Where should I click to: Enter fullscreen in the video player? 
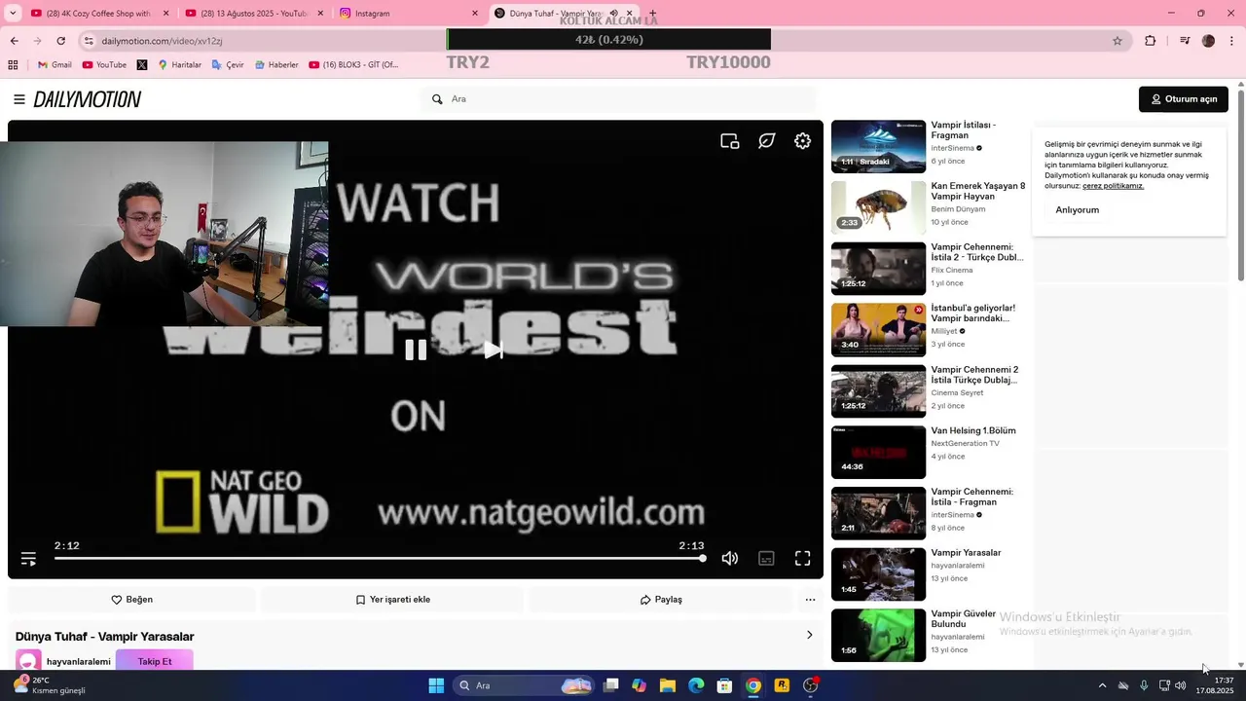[803, 559]
